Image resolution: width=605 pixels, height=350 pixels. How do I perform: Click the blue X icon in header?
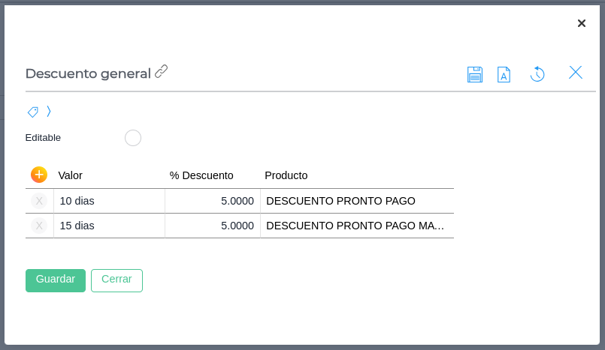click(x=576, y=73)
